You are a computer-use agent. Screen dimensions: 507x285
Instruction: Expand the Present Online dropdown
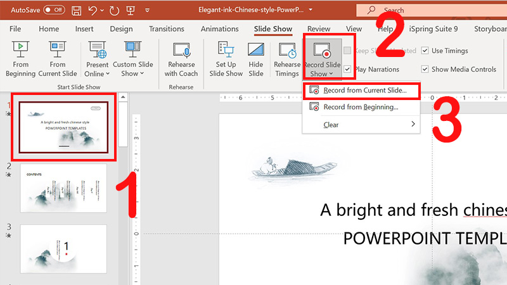pyautogui.click(x=98, y=73)
